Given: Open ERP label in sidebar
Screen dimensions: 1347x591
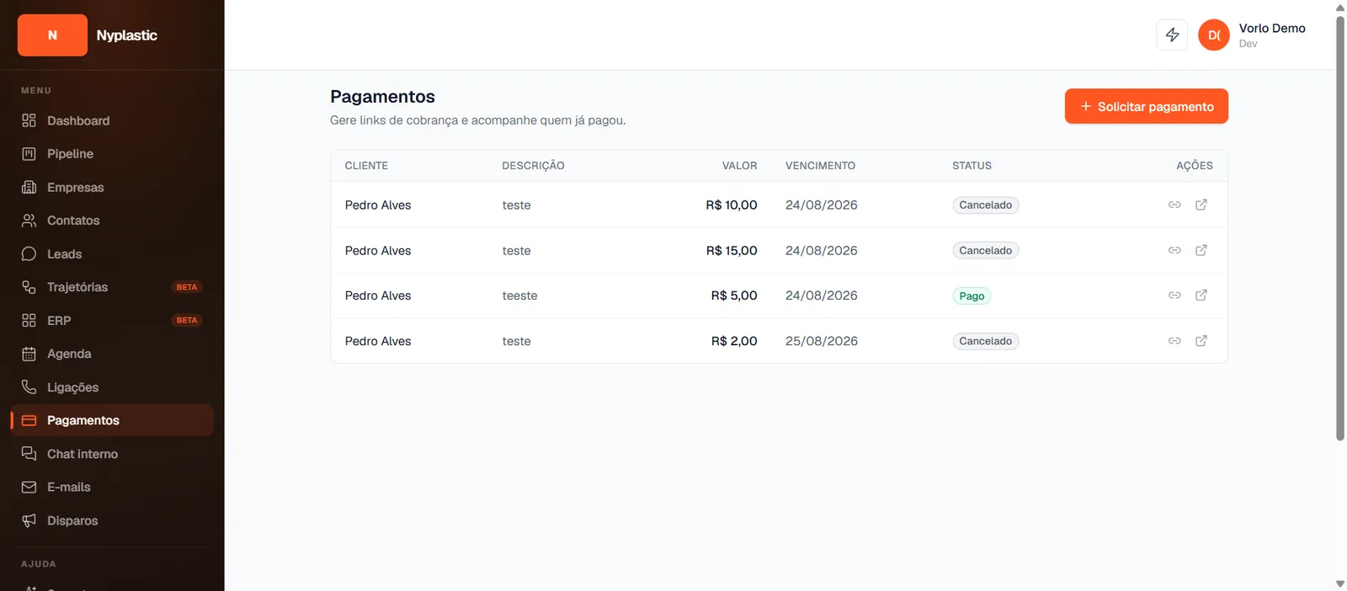Looking at the screenshot, I should coord(59,321).
